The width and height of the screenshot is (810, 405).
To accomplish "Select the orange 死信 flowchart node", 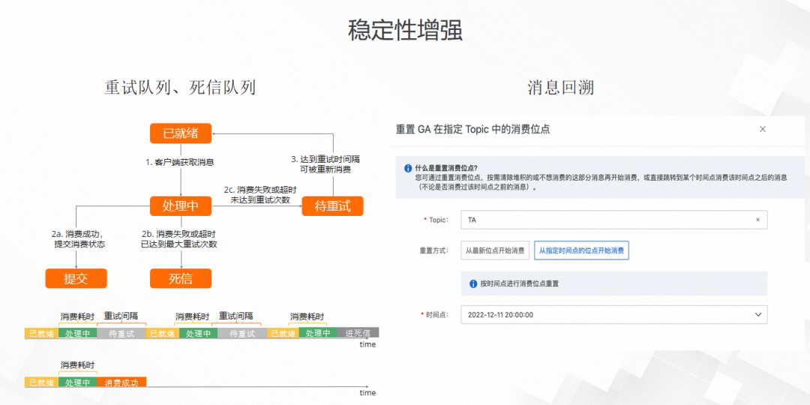I will point(181,278).
